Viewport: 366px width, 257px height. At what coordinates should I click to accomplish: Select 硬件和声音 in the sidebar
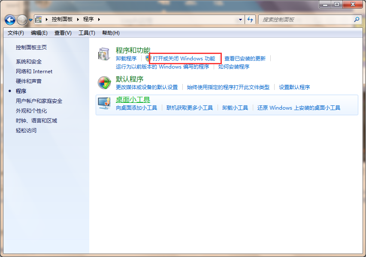pos(29,81)
